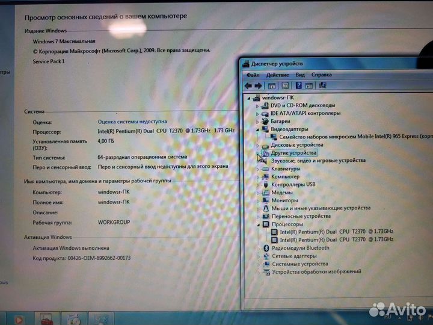This screenshot has width=433, height=325.
Task: Select the Радиомодули Bluetooth icon
Action: [266, 248]
